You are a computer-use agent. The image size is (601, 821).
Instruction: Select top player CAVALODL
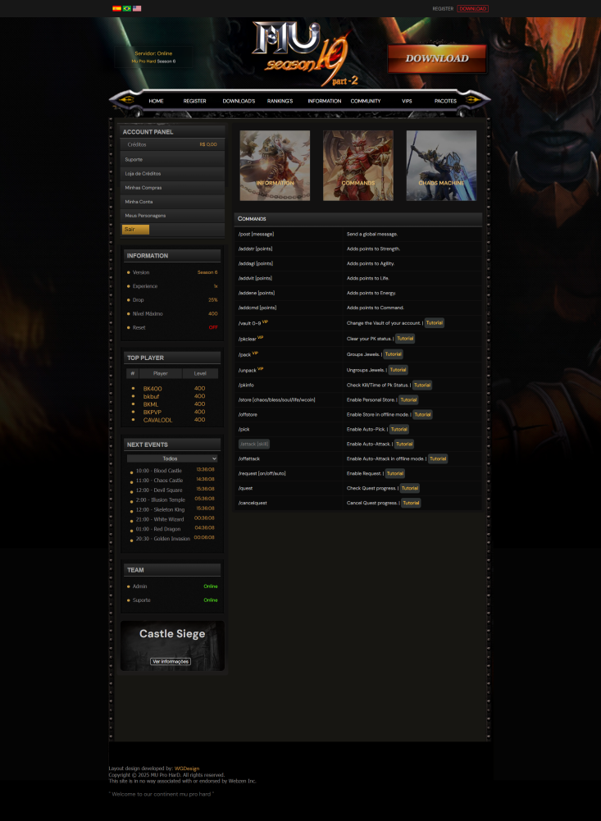pyautogui.click(x=157, y=420)
